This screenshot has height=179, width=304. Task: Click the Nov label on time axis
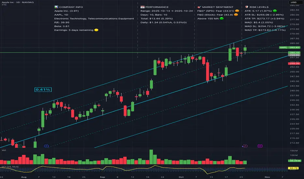tap(267, 177)
